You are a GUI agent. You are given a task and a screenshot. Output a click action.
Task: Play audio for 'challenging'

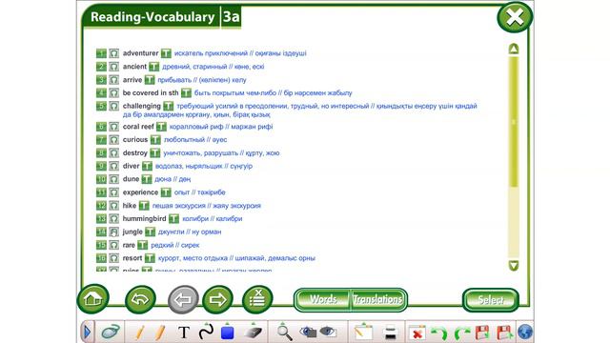(113, 106)
